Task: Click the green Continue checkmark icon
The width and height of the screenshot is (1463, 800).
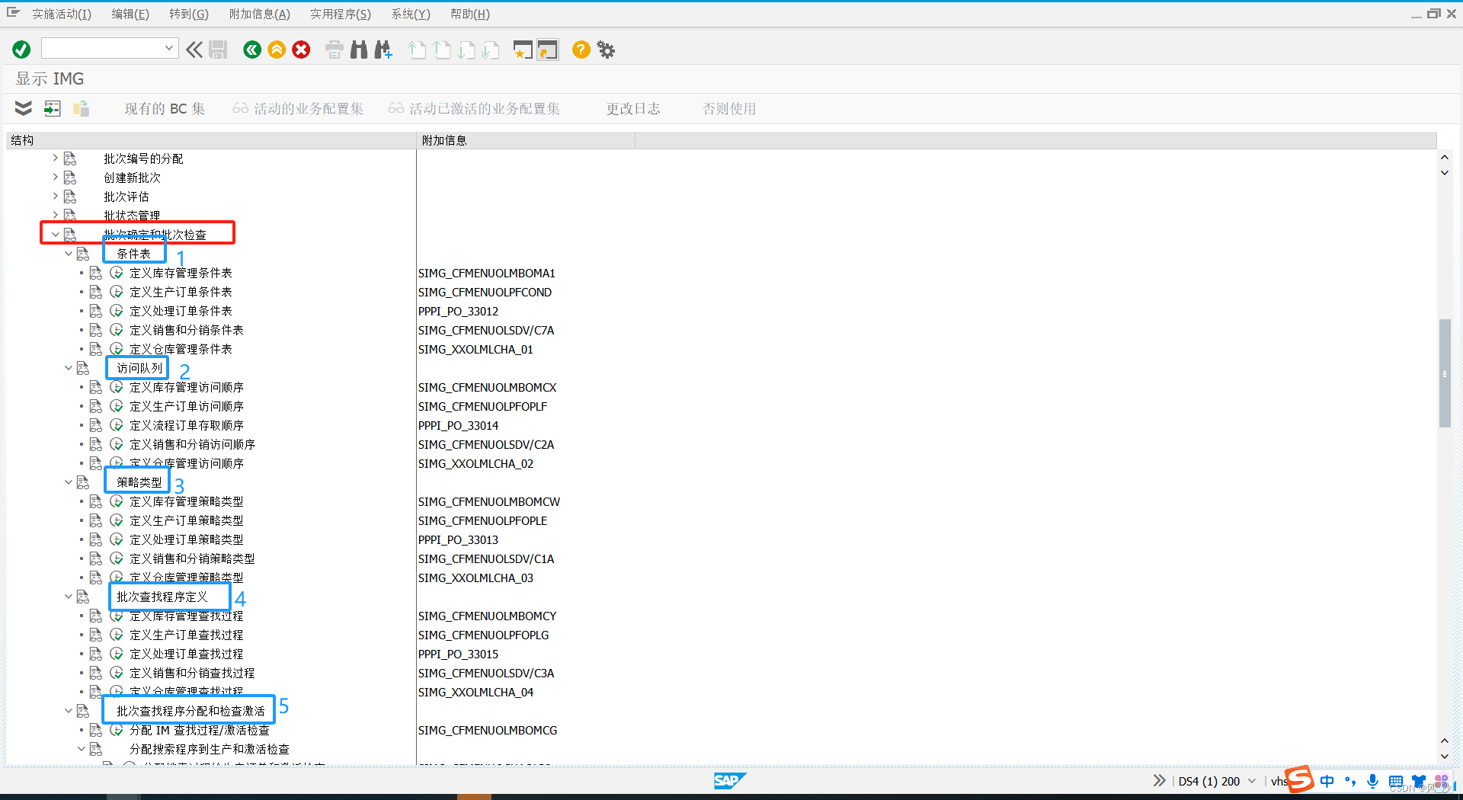Action: click(21, 49)
